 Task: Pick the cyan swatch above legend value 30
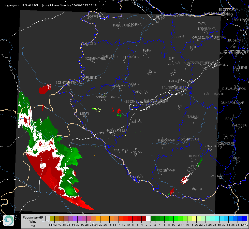(x=217, y=218)
